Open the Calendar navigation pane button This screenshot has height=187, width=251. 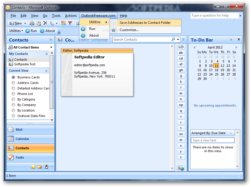pos(31,139)
